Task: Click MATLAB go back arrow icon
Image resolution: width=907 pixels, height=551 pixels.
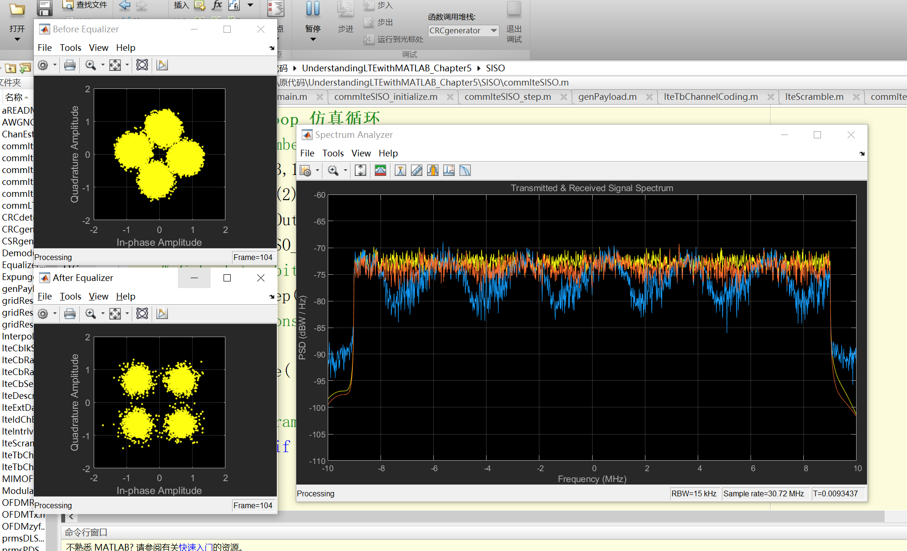Action: tap(125, 5)
